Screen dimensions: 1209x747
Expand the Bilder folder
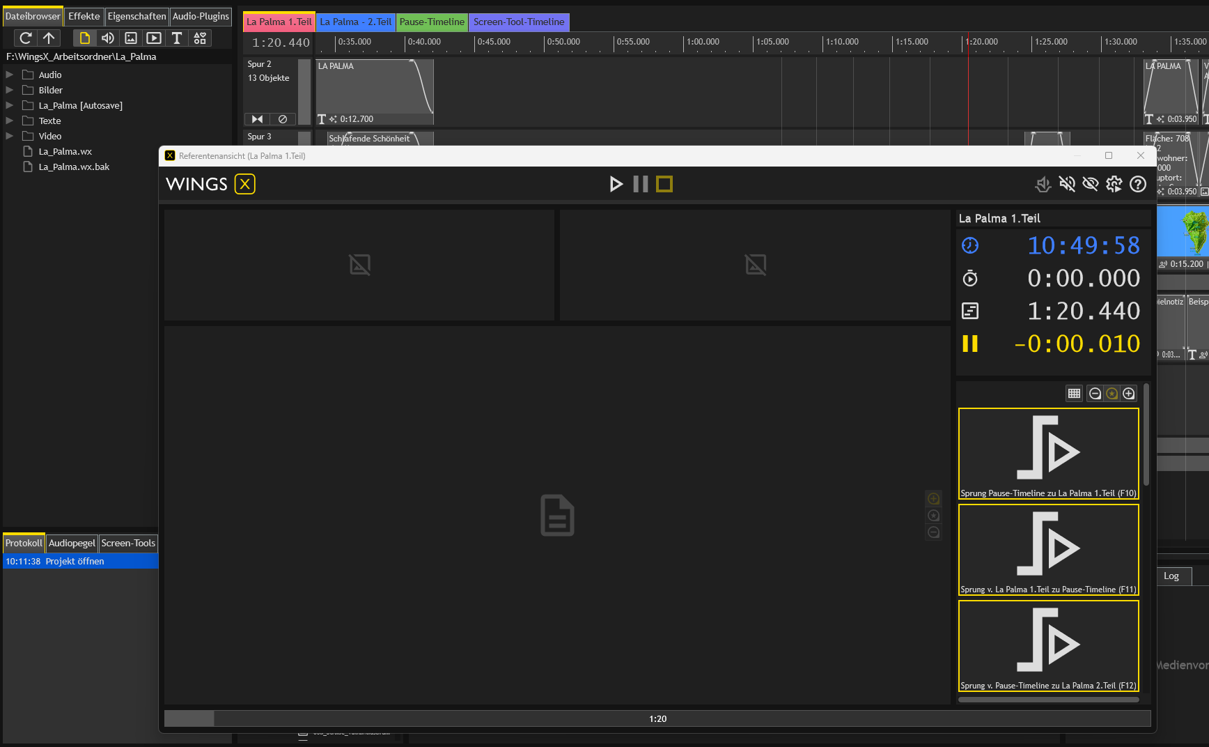tap(8, 90)
